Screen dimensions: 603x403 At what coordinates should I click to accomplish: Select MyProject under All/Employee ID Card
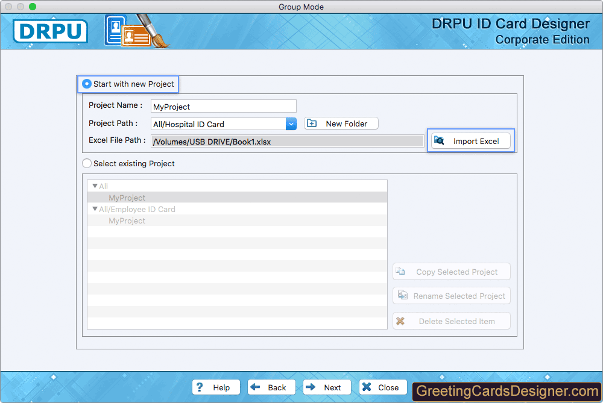click(x=127, y=220)
